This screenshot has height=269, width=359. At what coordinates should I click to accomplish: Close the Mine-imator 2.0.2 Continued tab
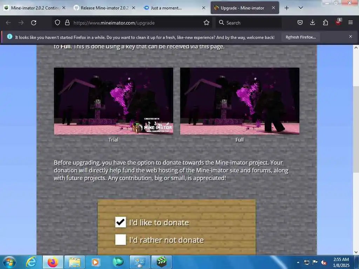pos(64,8)
